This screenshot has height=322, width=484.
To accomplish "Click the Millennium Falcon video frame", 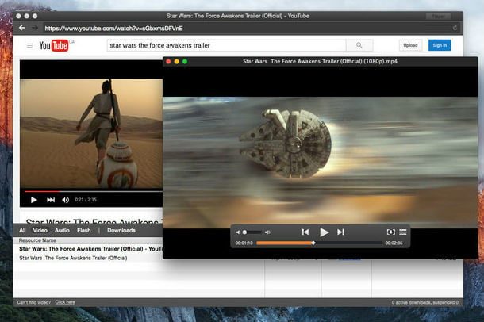I will 320,163.
